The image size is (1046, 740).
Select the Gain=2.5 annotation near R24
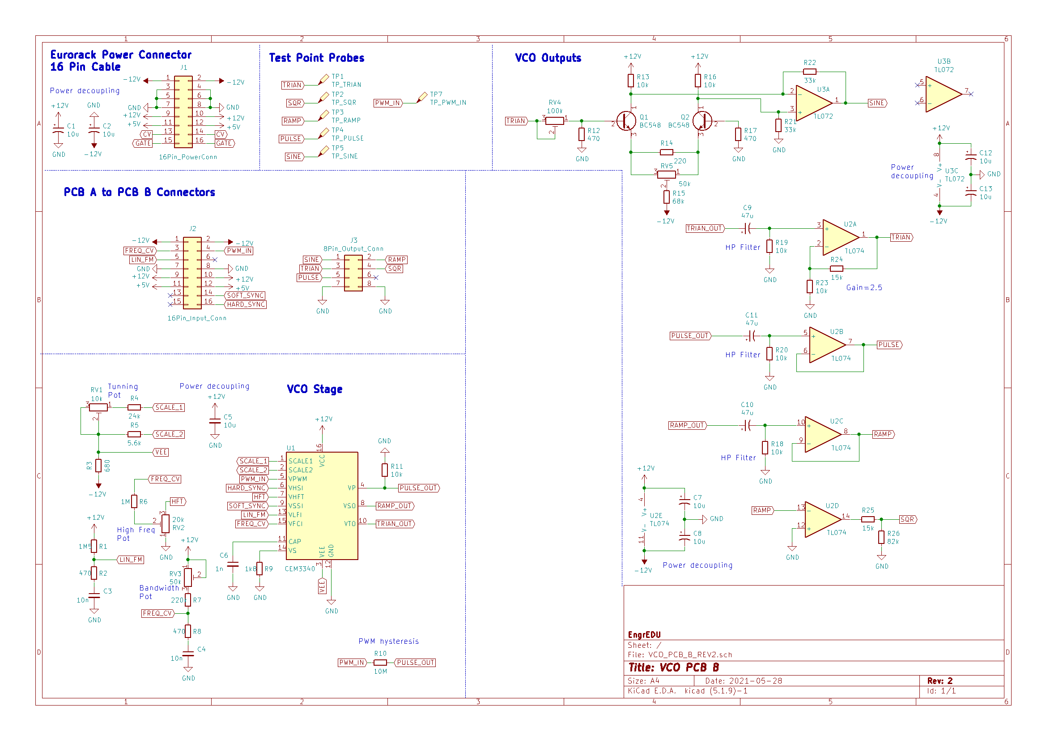coord(864,288)
